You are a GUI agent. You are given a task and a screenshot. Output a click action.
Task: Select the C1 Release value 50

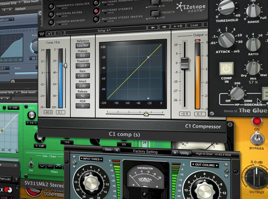[83, 96]
